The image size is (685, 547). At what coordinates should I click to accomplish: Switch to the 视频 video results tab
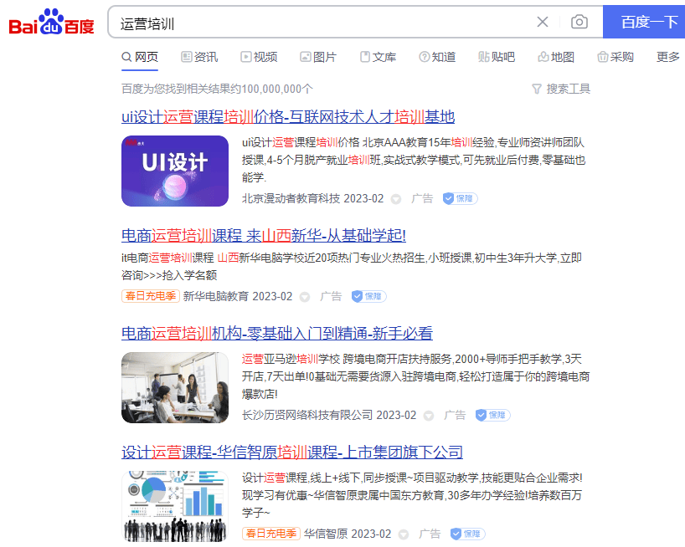[x=258, y=57]
